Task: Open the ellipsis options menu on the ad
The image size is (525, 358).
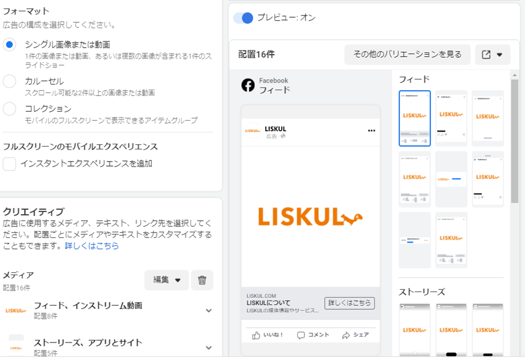Action: click(x=371, y=130)
